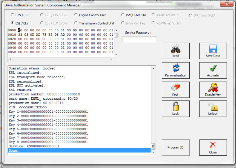Screen dimensions: 236x168
Task: Select Transmission Control Unit radio button
Action: point(76,23)
